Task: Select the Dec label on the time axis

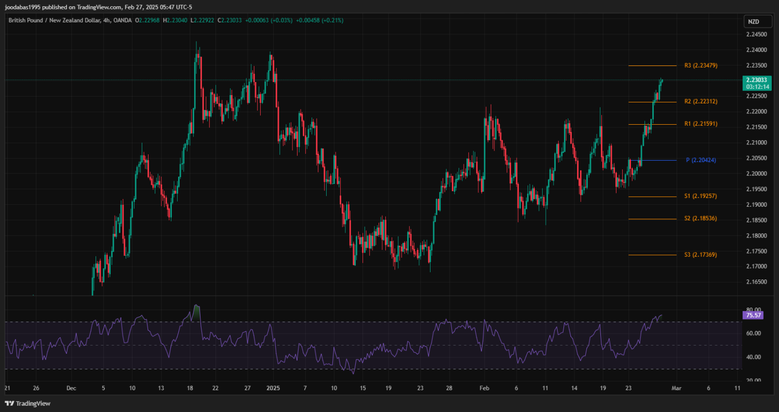Action: [72, 388]
